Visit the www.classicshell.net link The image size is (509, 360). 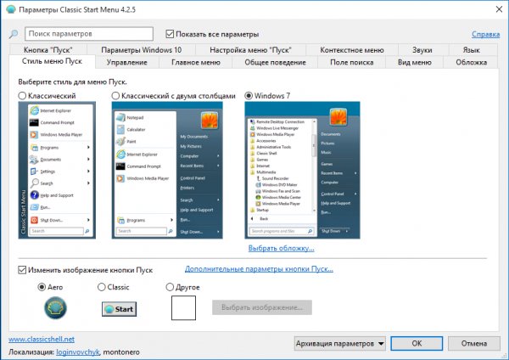[x=42, y=340]
